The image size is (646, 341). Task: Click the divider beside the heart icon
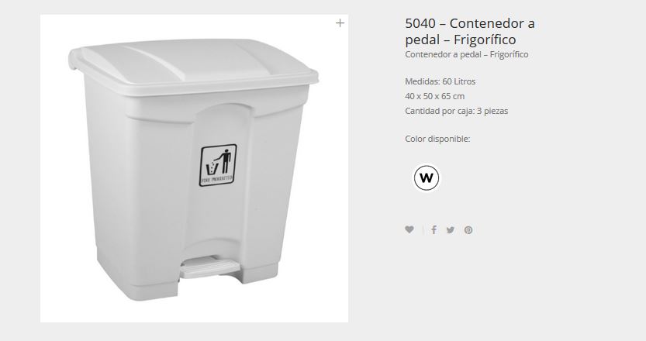pos(423,230)
